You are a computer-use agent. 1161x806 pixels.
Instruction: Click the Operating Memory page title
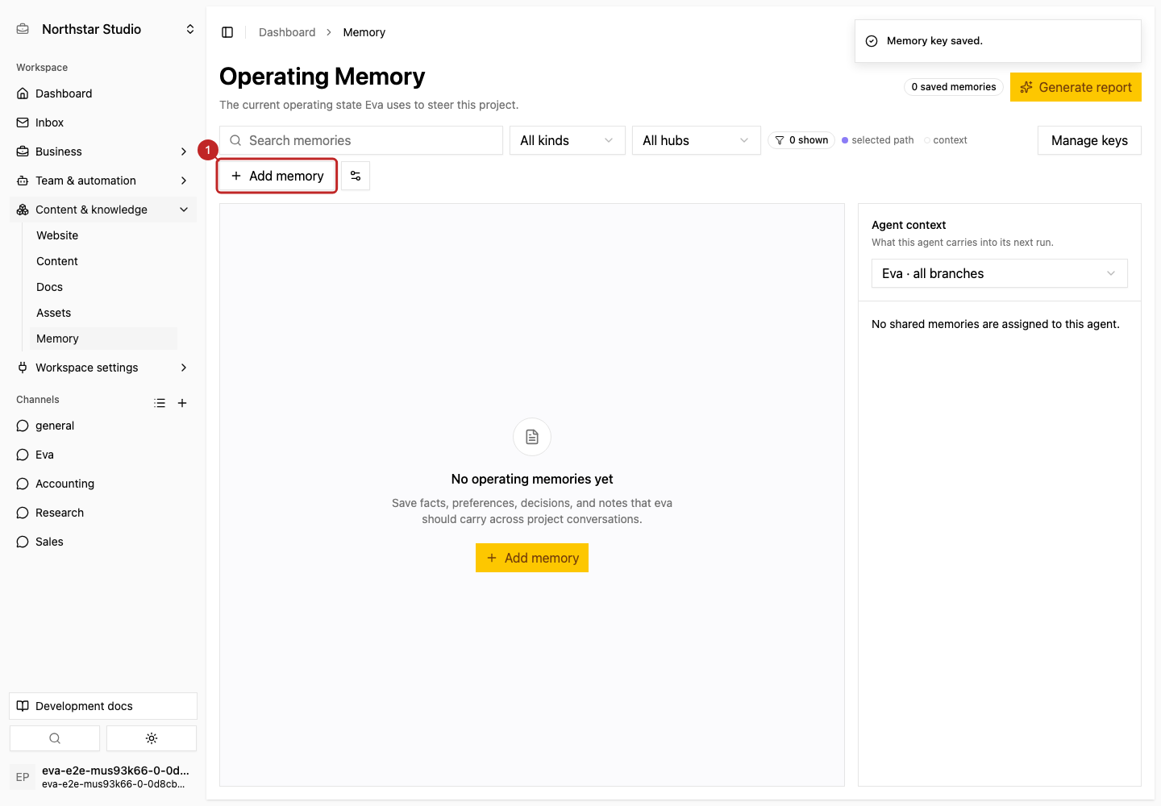coord(322,77)
